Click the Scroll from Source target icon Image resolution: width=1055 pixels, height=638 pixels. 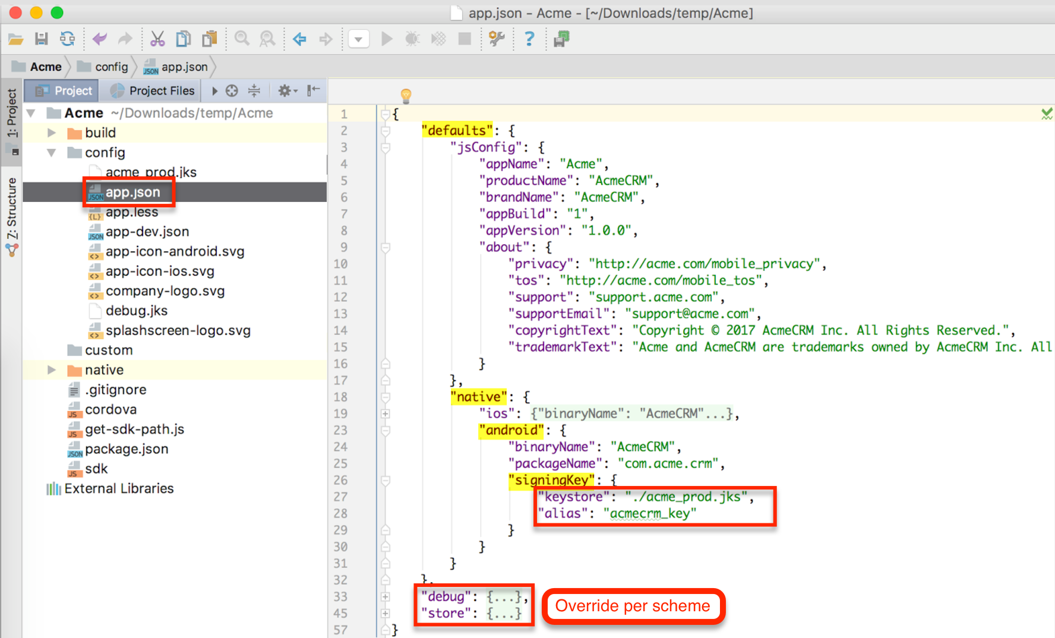point(232,91)
